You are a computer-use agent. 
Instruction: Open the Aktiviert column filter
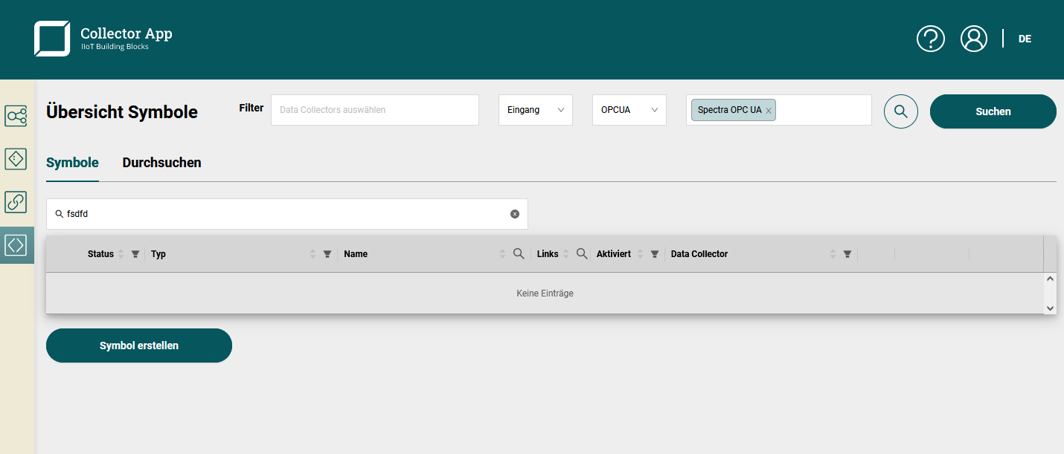654,254
